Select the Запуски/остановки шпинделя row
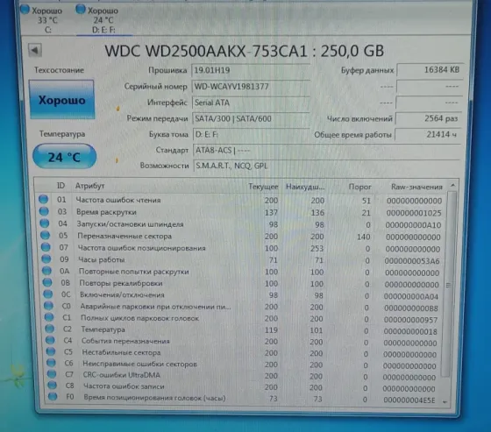The image size is (491, 432). [x=240, y=224]
